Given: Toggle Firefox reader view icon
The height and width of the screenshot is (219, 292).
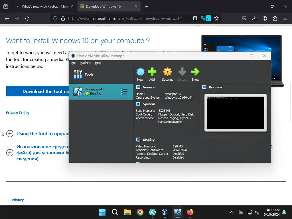Looking at the screenshot, I should tap(195, 19).
